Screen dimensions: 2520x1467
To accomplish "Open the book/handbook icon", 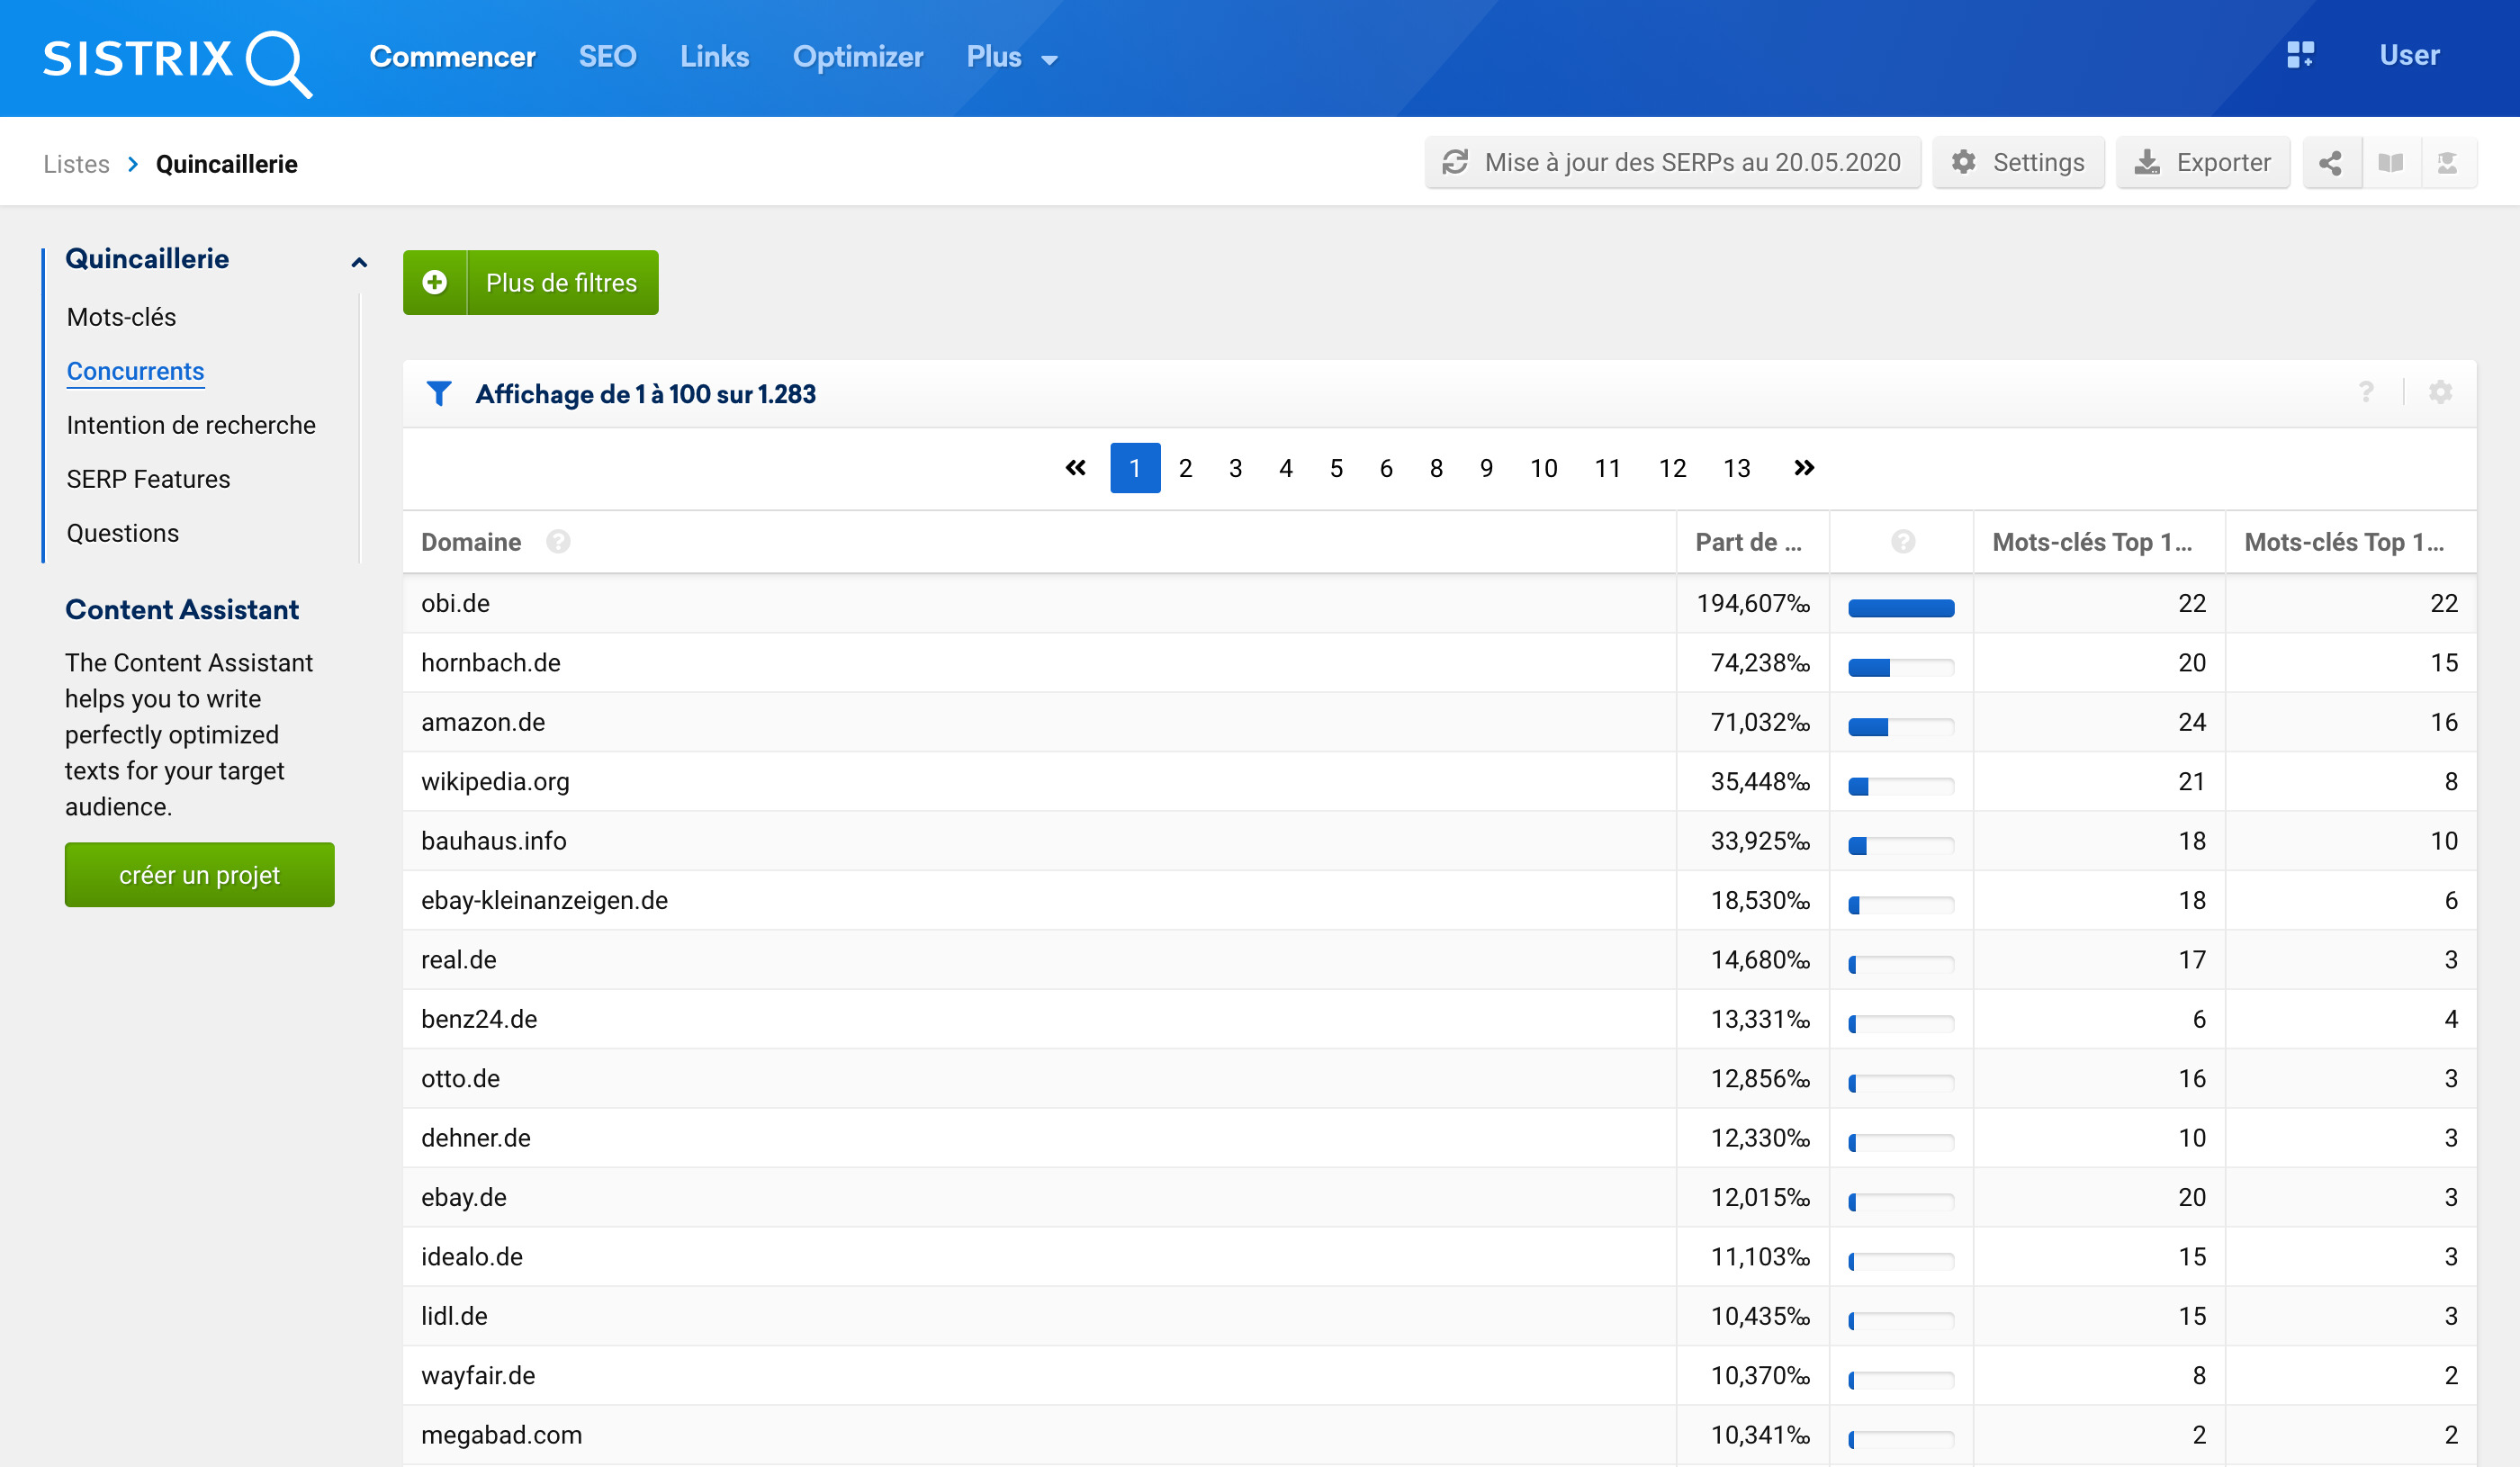I will click(x=2391, y=163).
